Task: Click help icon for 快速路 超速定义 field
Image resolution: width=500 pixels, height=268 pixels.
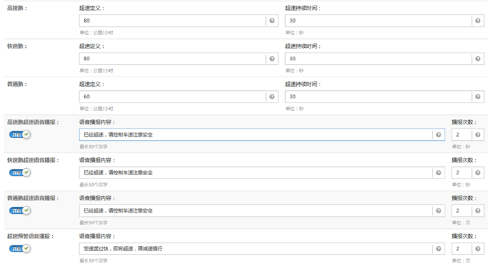Action: coord(272,59)
